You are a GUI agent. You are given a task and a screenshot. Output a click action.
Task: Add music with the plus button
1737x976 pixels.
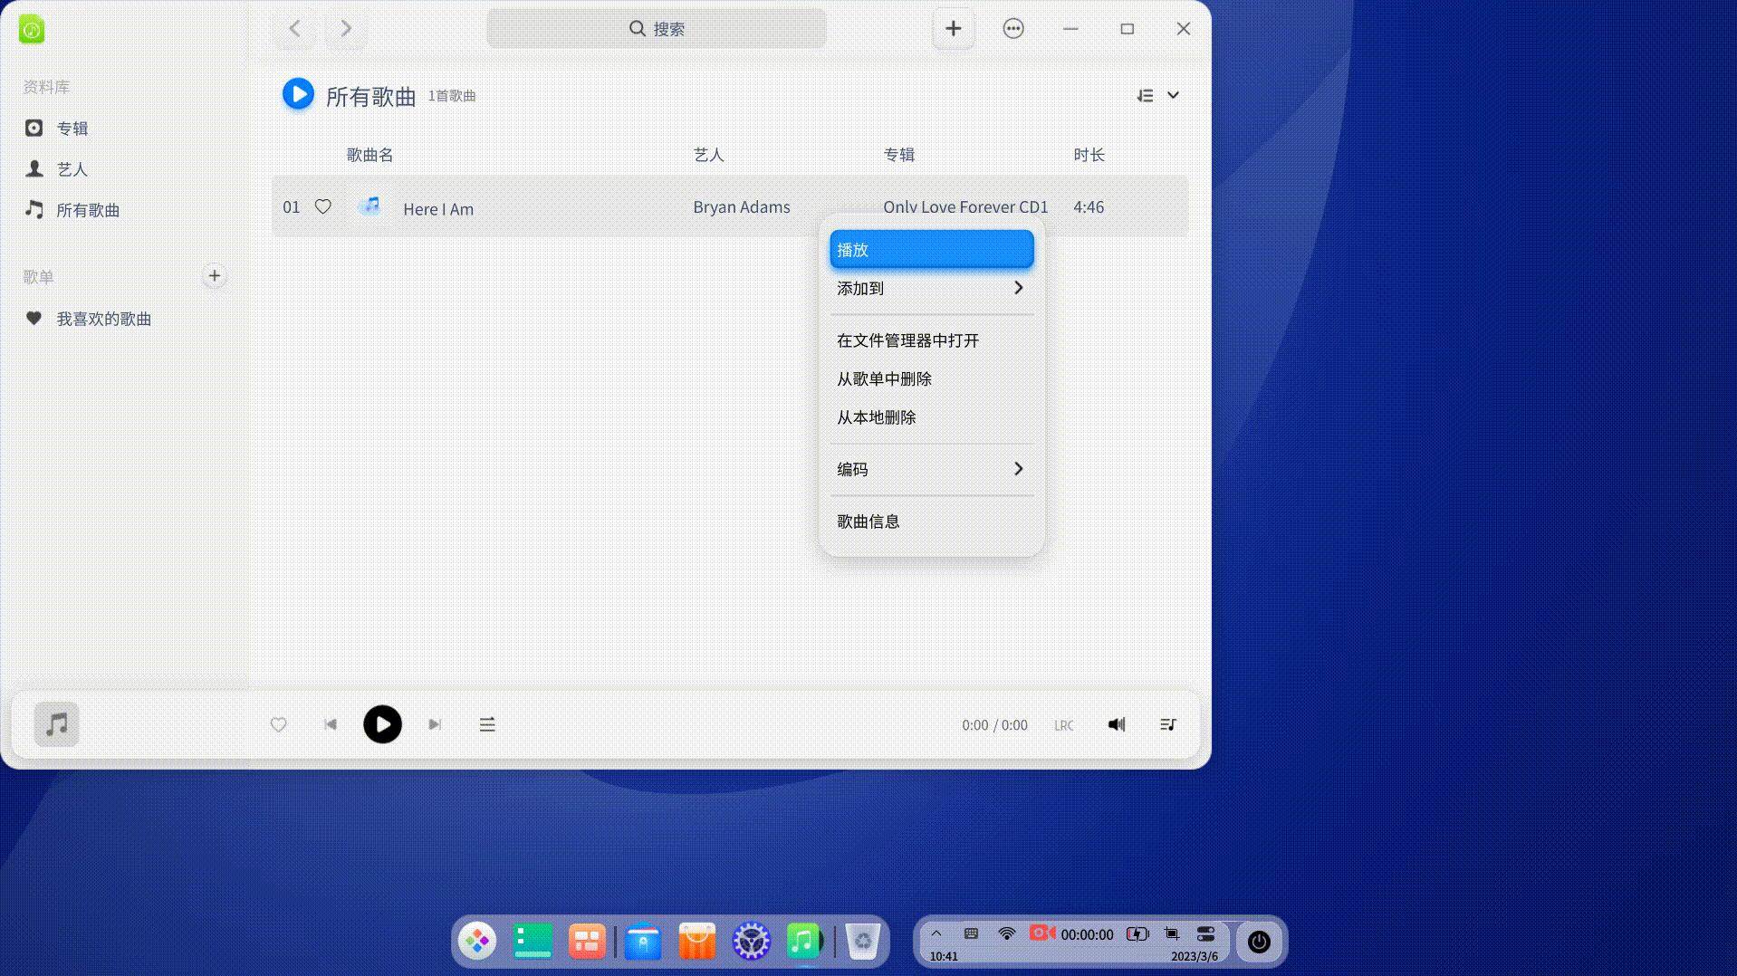tap(954, 29)
